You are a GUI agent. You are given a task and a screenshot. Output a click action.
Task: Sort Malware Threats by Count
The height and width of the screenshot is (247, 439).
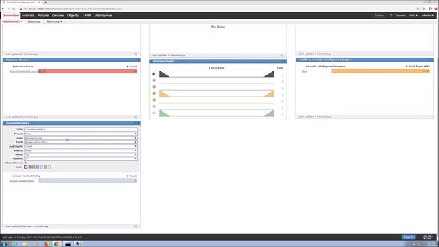[132, 67]
